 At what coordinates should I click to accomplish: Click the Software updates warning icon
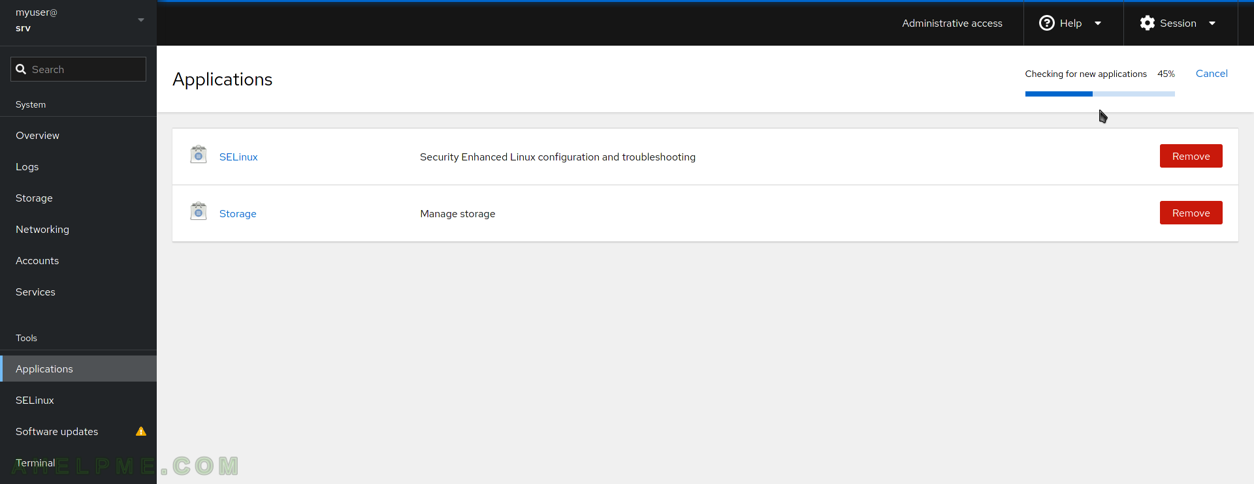pos(141,431)
